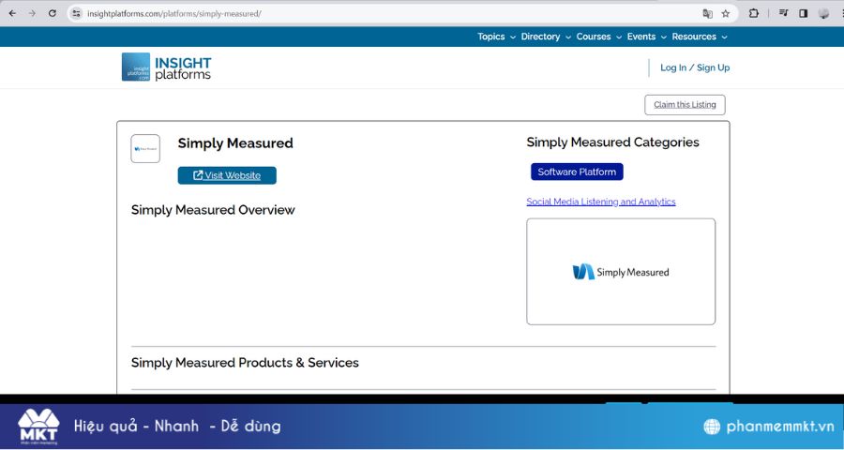This screenshot has height=450, width=844.
Task: Open the media control icon in toolbar
Action: click(x=784, y=13)
